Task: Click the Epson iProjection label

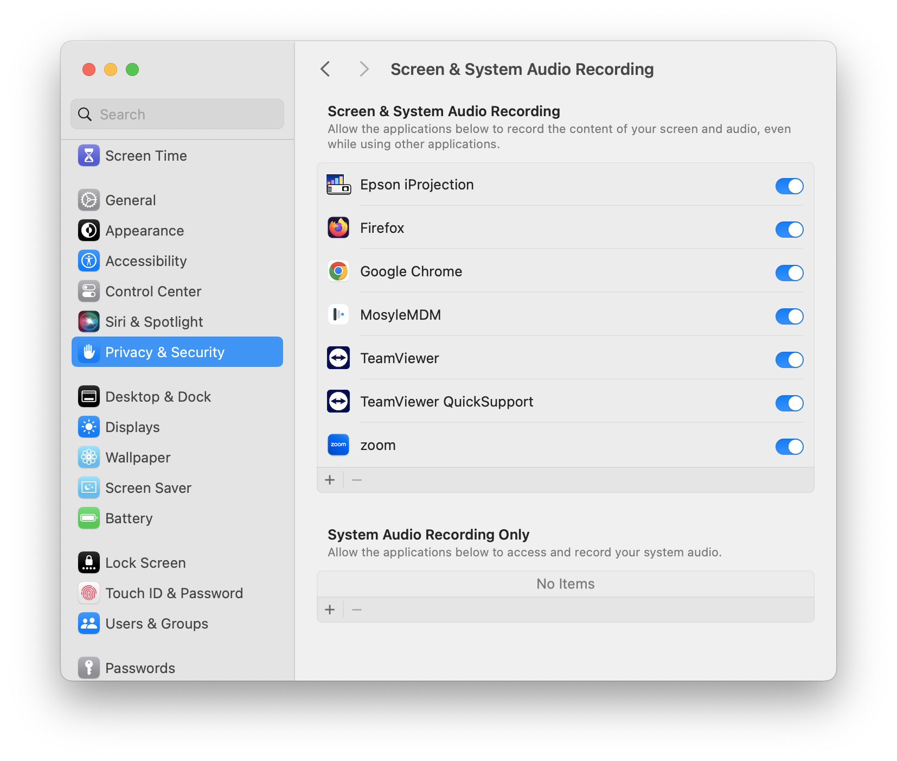Action: tap(417, 185)
